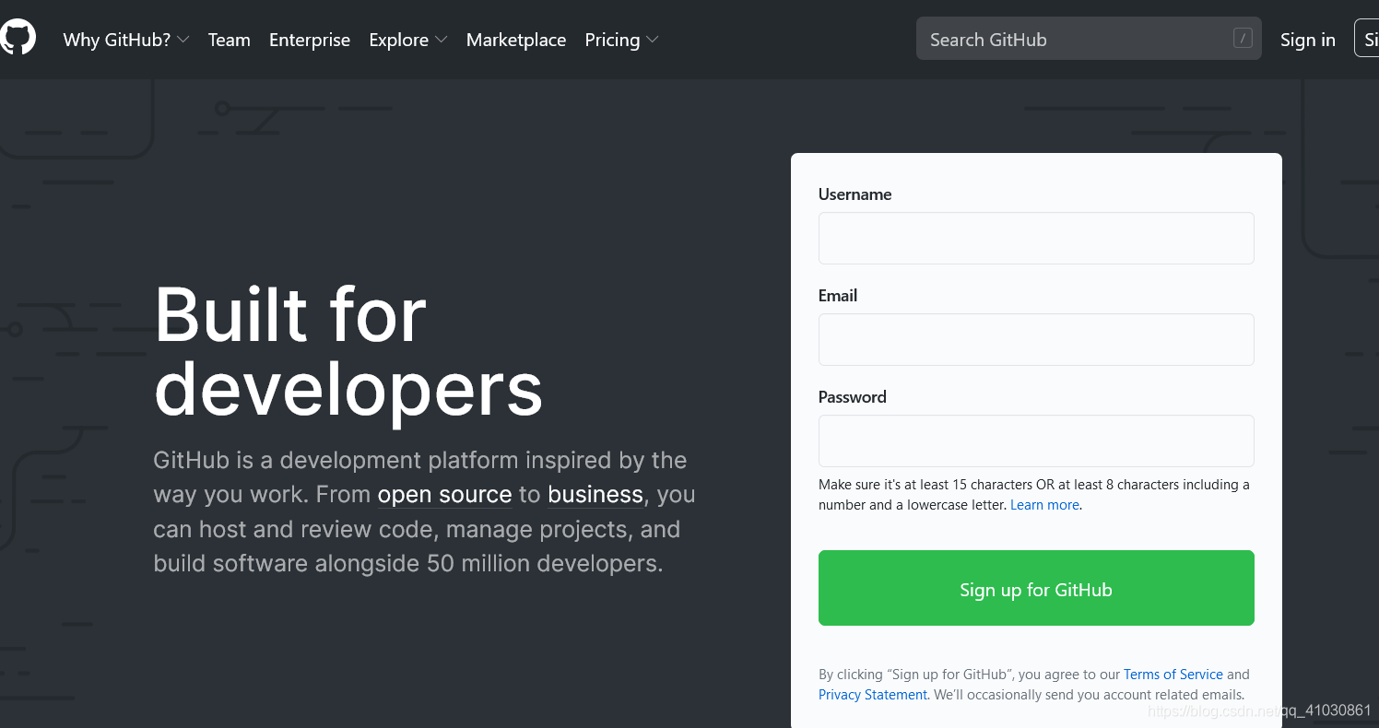Expand the Explore dropdown menu

click(408, 40)
